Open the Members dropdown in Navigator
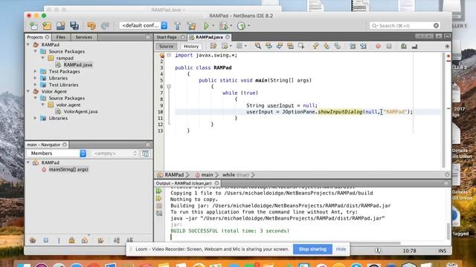 (57, 154)
